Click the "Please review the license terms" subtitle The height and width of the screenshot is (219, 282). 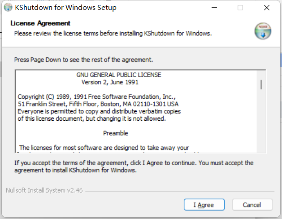tap(113, 33)
